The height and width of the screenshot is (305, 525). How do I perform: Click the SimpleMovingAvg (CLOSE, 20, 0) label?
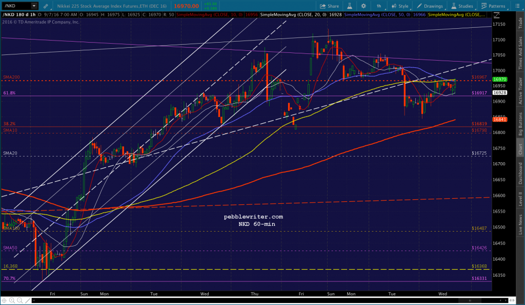(x=293, y=15)
